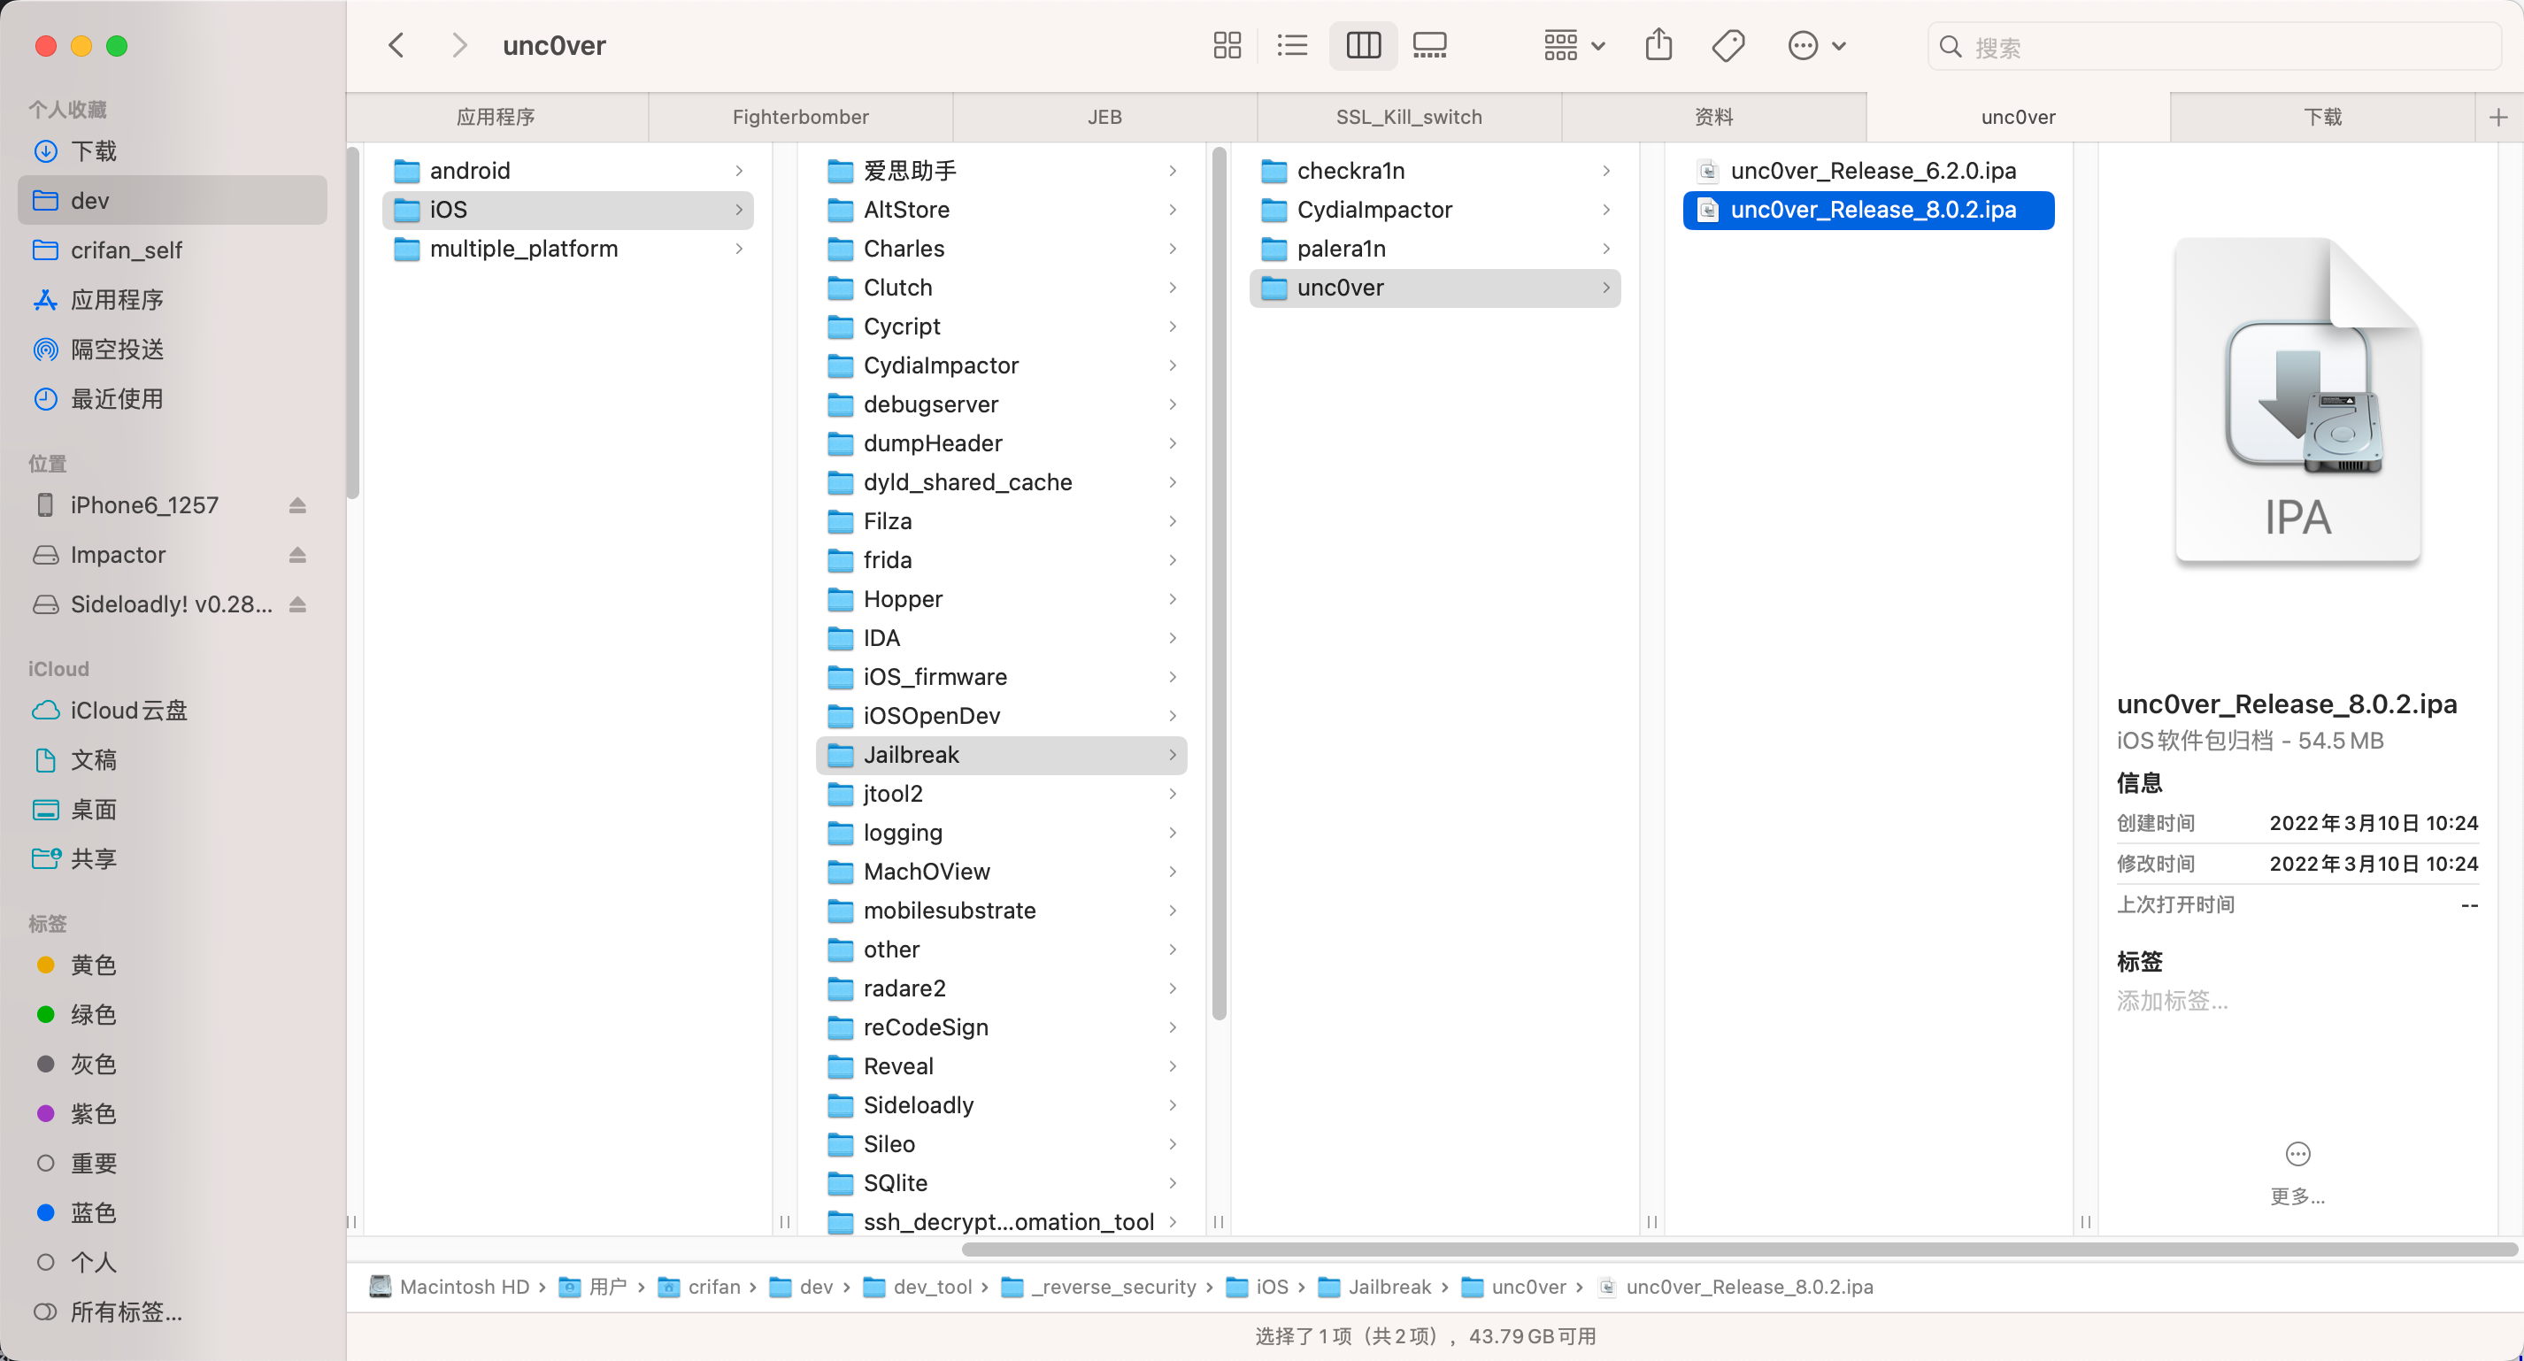This screenshot has width=2524, height=1361.
Task: Go back with the left chevron button
Action: coord(396,45)
